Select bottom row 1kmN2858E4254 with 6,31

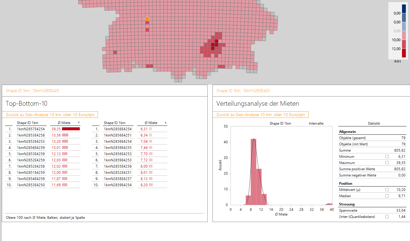117,129
